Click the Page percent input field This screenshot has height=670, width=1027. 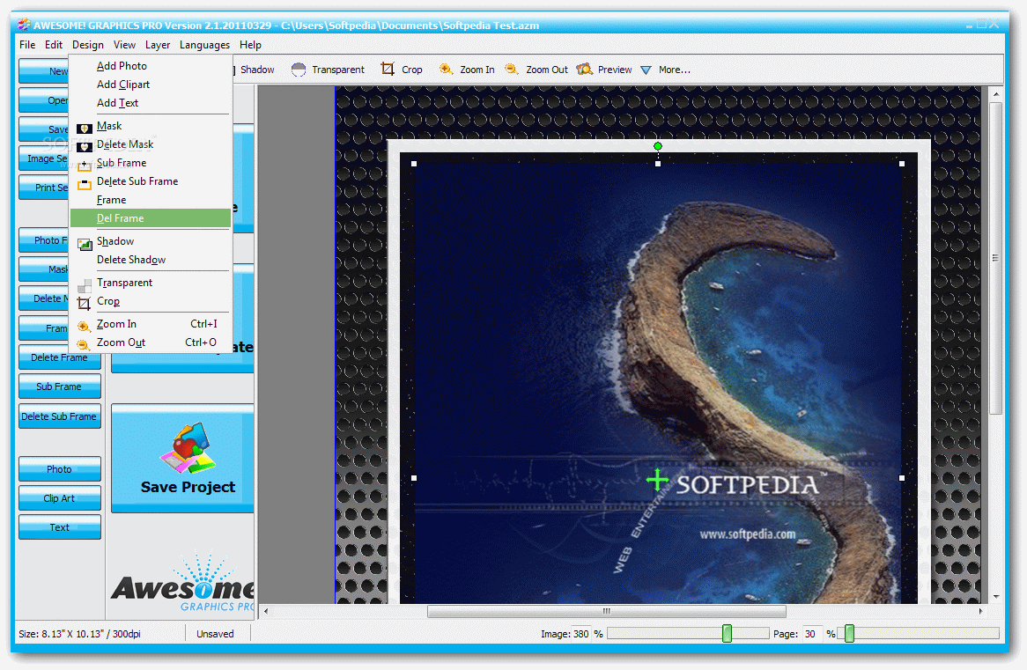tap(812, 633)
